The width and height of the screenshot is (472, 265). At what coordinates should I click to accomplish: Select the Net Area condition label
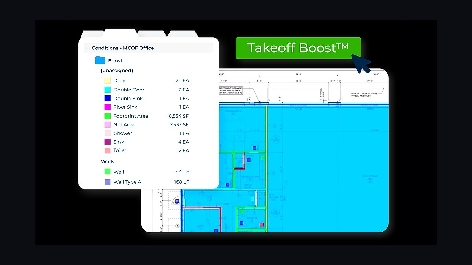click(x=124, y=124)
